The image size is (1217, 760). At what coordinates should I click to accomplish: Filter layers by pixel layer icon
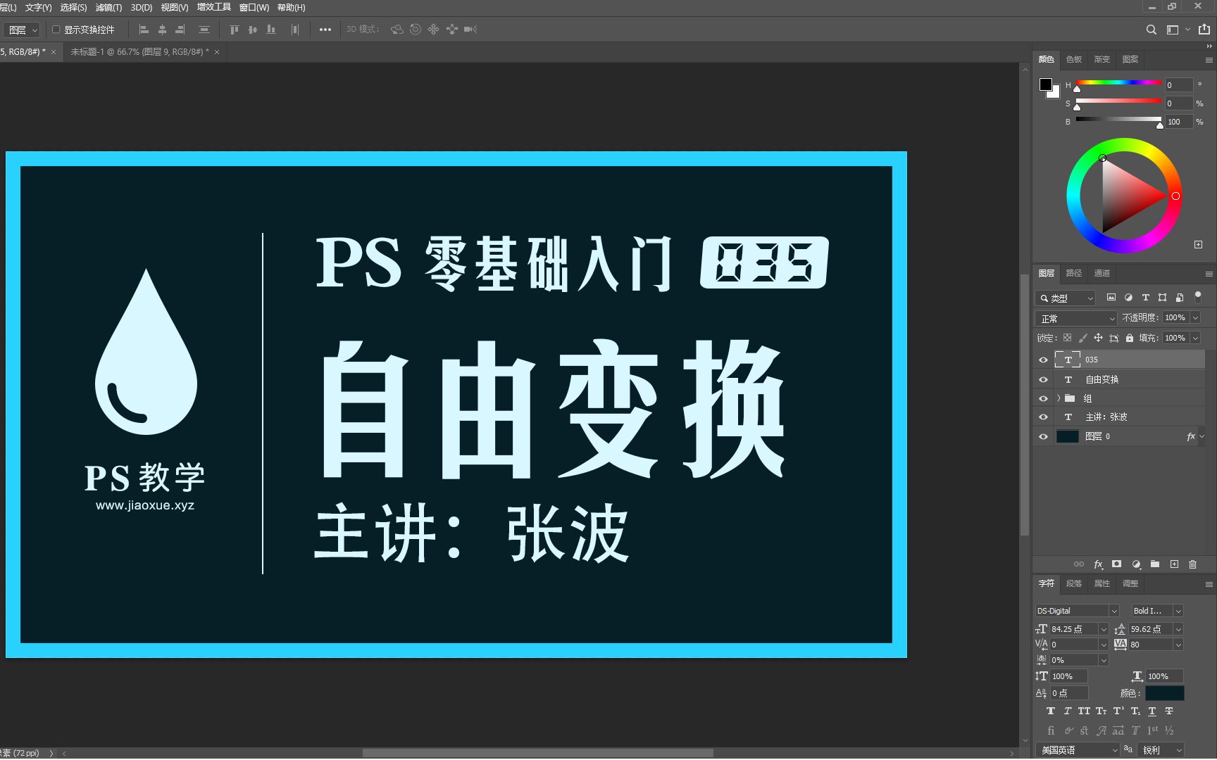[1111, 298]
